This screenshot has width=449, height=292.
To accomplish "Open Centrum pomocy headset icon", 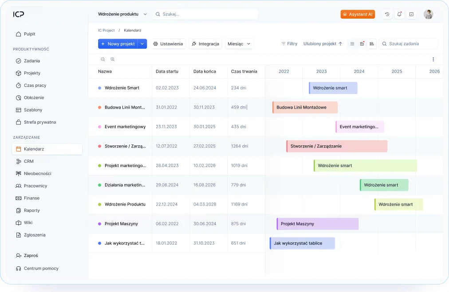I will point(19,269).
